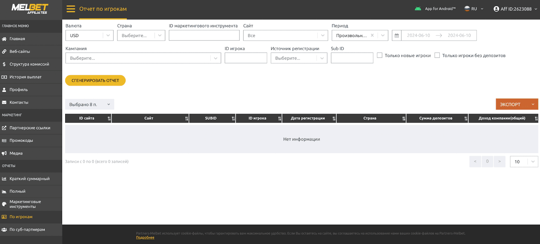
Task: Expand the ЭКСПОРТ dropdown arrow
Action: tap(533, 104)
